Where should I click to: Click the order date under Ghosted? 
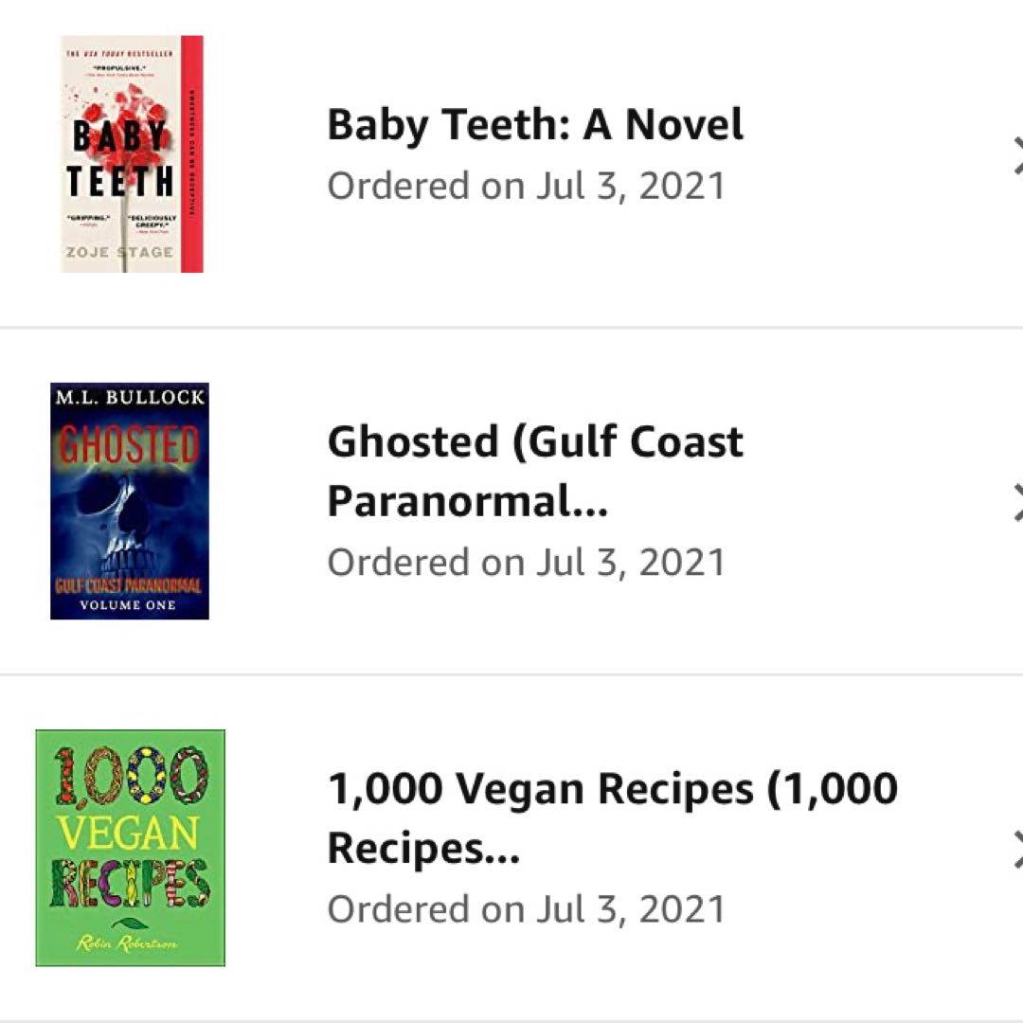tap(526, 562)
